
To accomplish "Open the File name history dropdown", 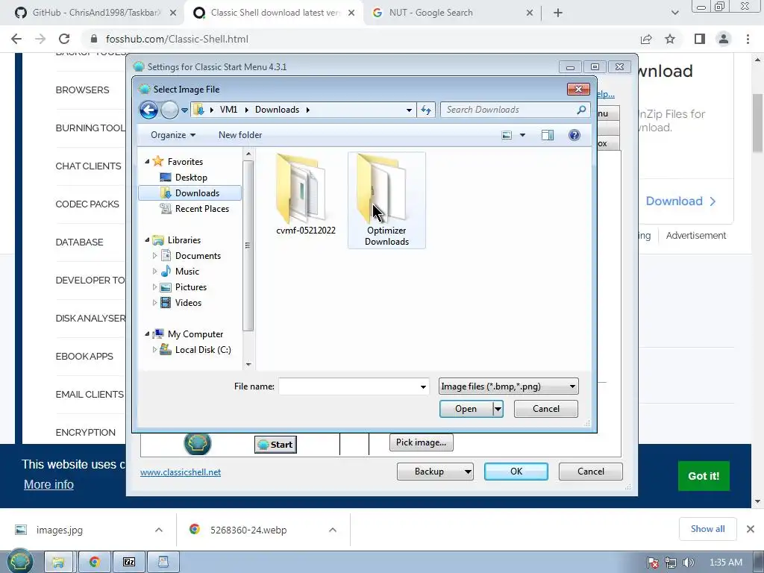I will tap(423, 387).
